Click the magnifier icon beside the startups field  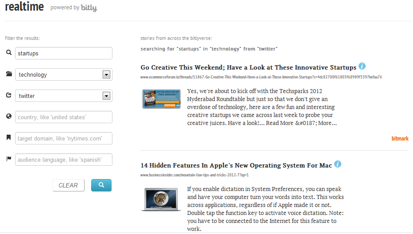pos(9,53)
